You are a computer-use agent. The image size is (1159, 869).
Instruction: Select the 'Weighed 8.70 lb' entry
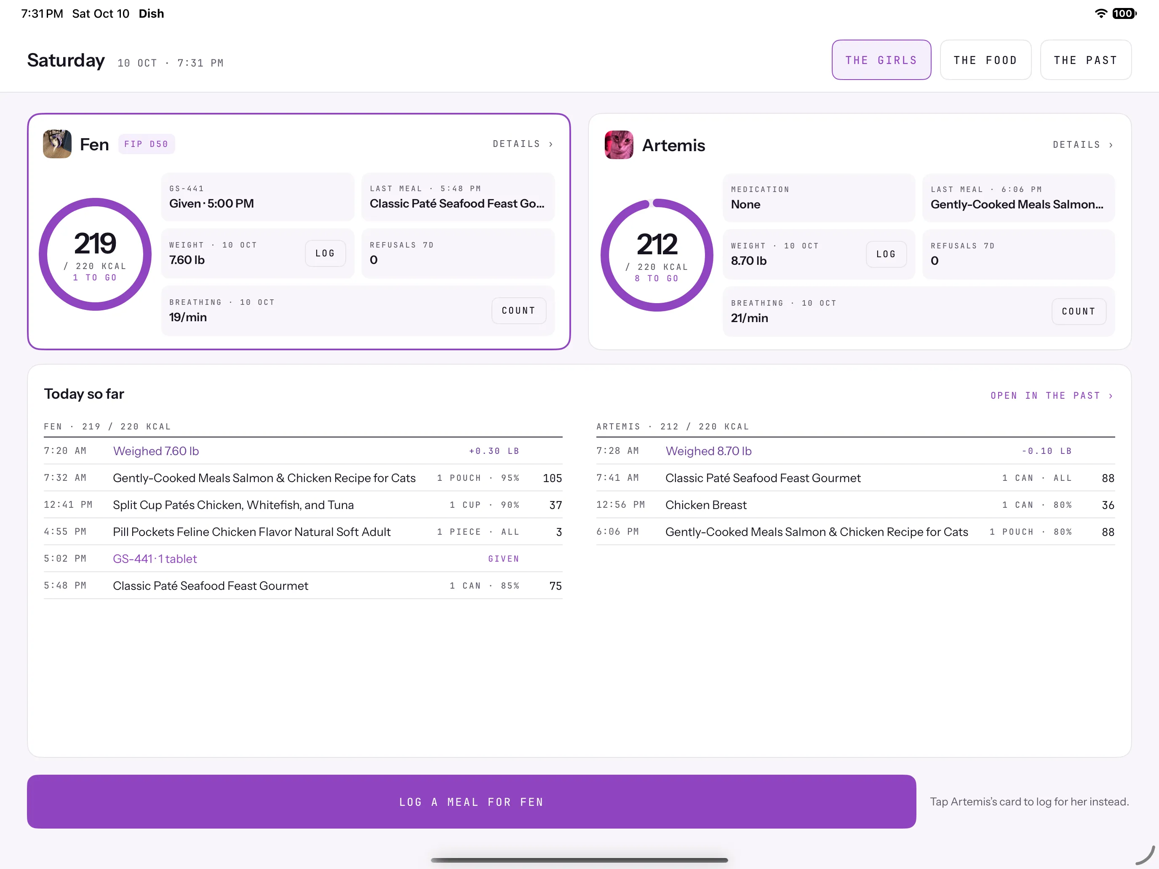pos(856,451)
